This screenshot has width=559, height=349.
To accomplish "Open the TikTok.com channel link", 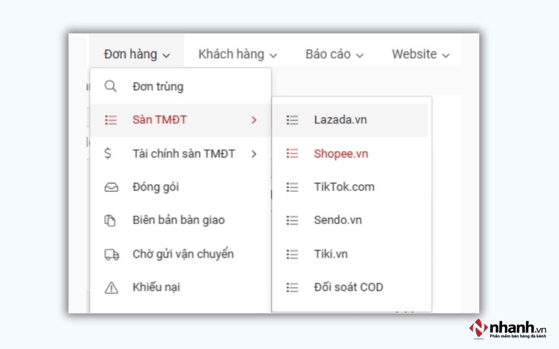I will (345, 187).
